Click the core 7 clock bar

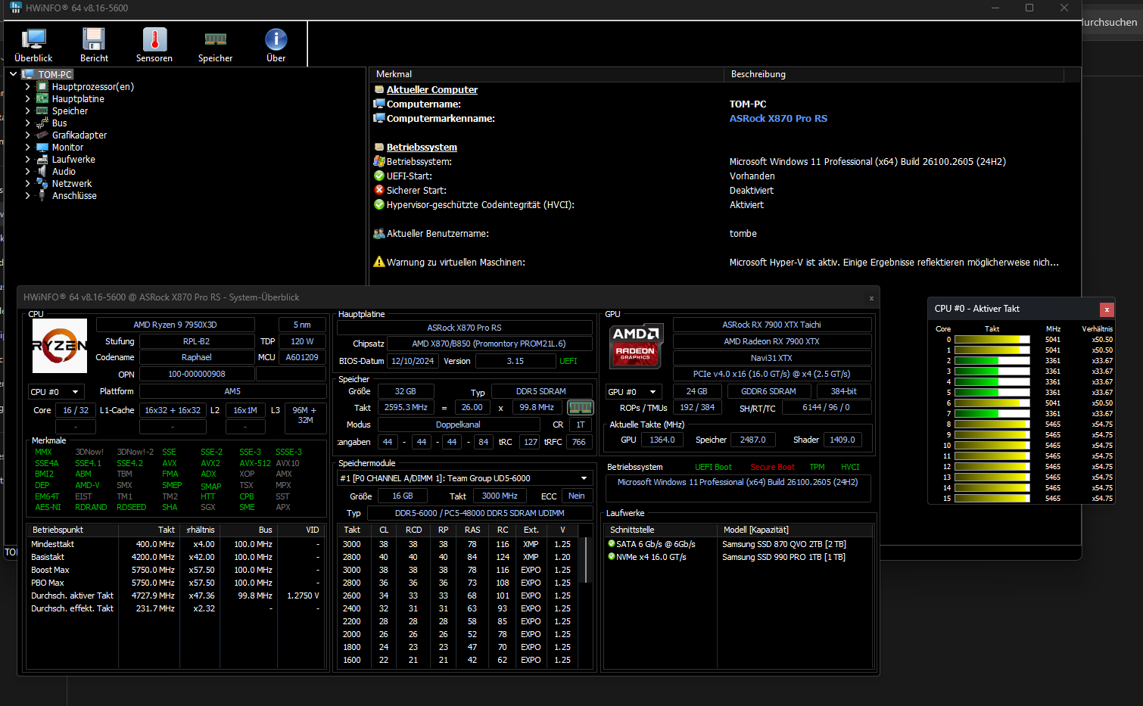(x=992, y=413)
